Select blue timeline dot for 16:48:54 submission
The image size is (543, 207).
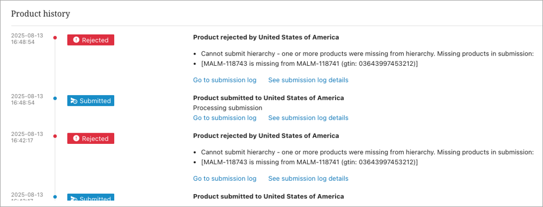point(55,98)
